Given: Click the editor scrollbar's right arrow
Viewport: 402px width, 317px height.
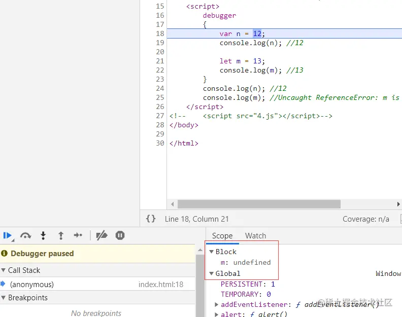Looking at the screenshot, I should click(x=398, y=204).
